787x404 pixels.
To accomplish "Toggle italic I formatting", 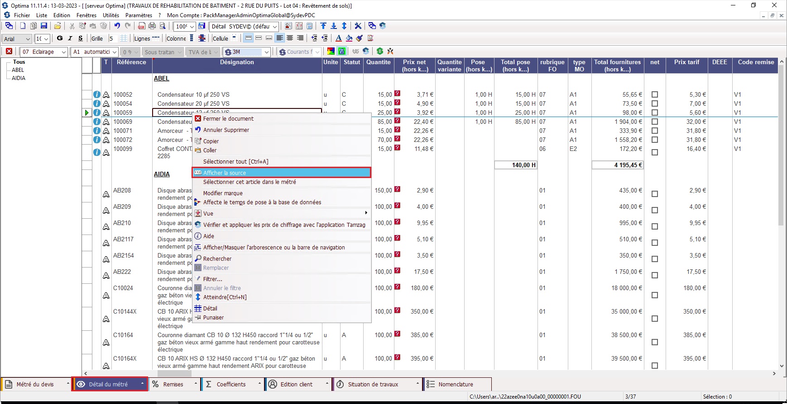I will tap(70, 38).
